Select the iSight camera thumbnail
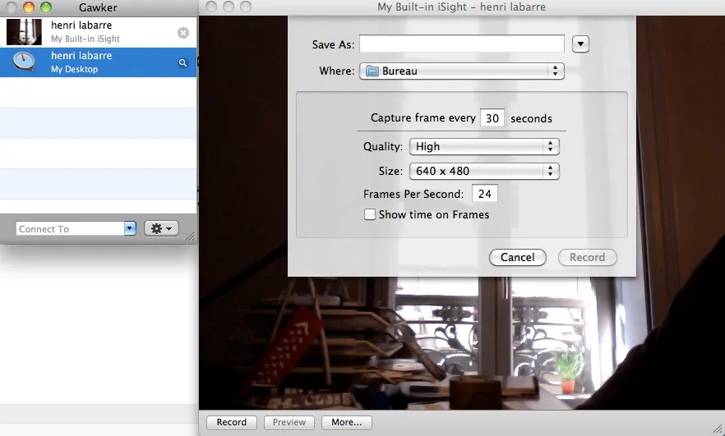Viewport: 725px width, 436px height. point(24,32)
